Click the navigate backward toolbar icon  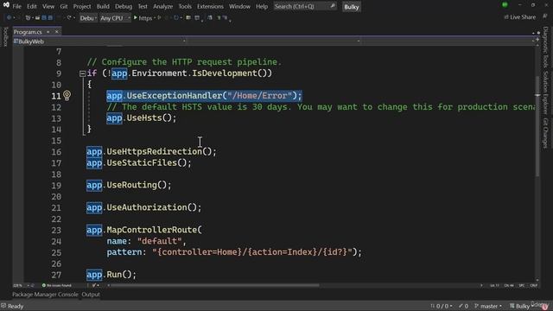point(9,17)
